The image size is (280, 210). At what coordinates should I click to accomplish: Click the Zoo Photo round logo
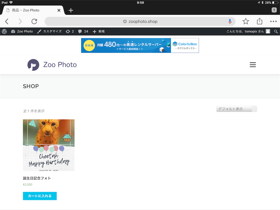33,65
